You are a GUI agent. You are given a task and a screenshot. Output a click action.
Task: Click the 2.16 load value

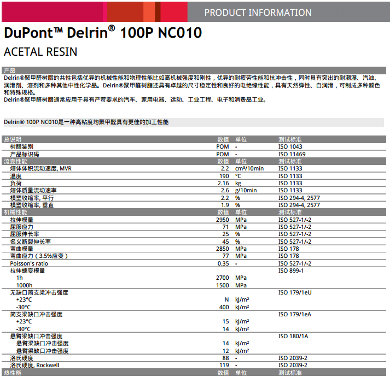[x=223, y=183]
